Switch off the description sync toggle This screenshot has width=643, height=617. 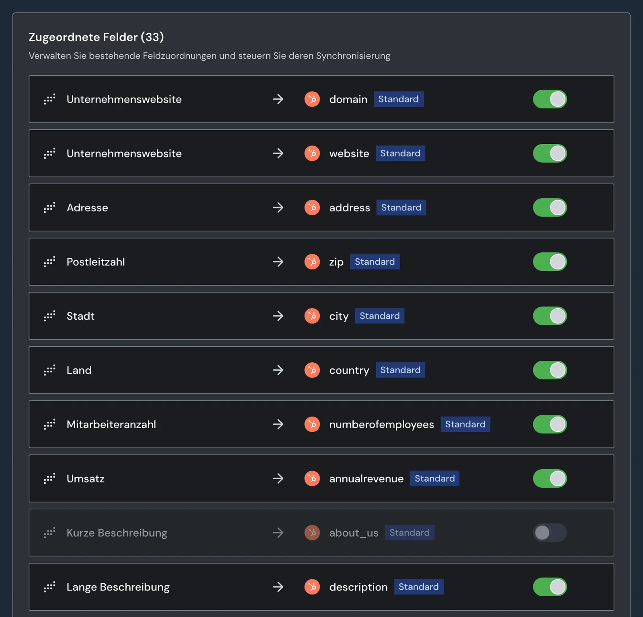point(550,587)
